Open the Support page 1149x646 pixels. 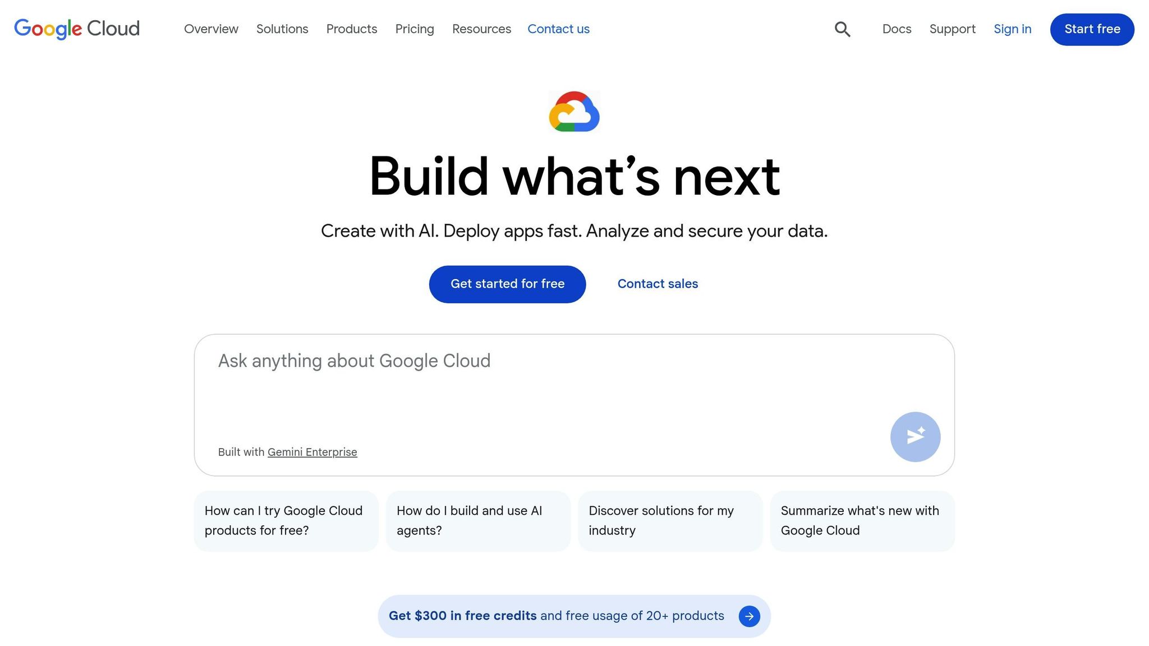[952, 29]
